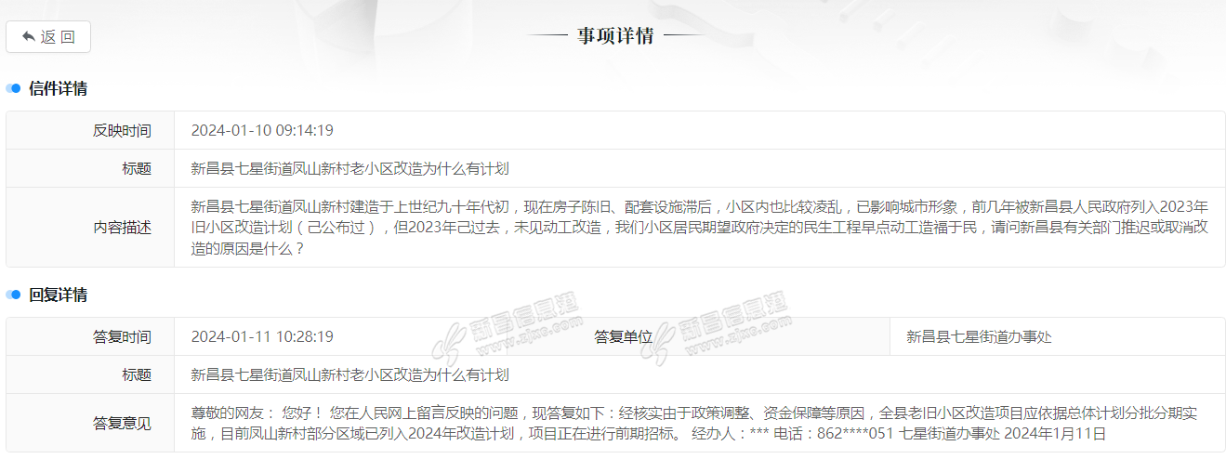
Task: Click the 事项详情 page title
Action: 615,36
